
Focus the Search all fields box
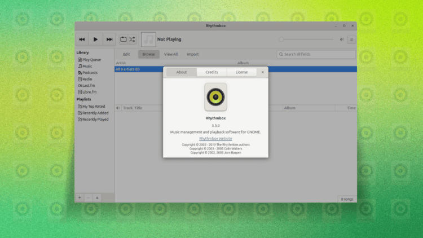pyautogui.click(x=316, y=54)
